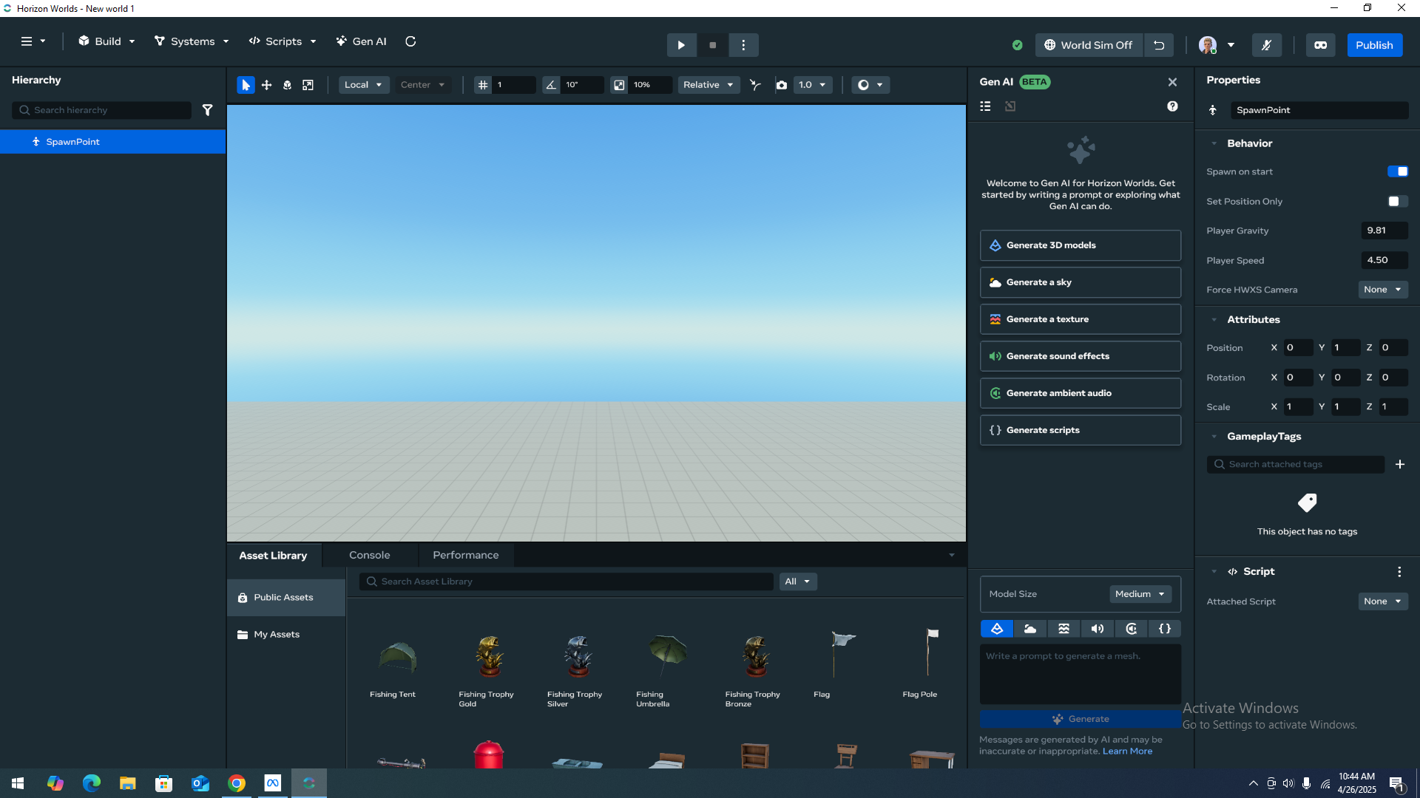Select the sound effects mode icon

(x=1098, y=629)
